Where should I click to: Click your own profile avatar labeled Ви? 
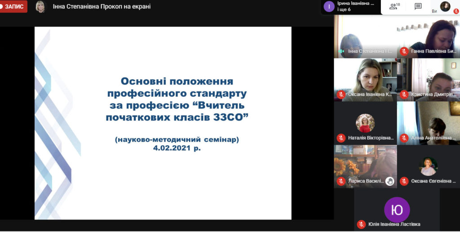point(445,6)
